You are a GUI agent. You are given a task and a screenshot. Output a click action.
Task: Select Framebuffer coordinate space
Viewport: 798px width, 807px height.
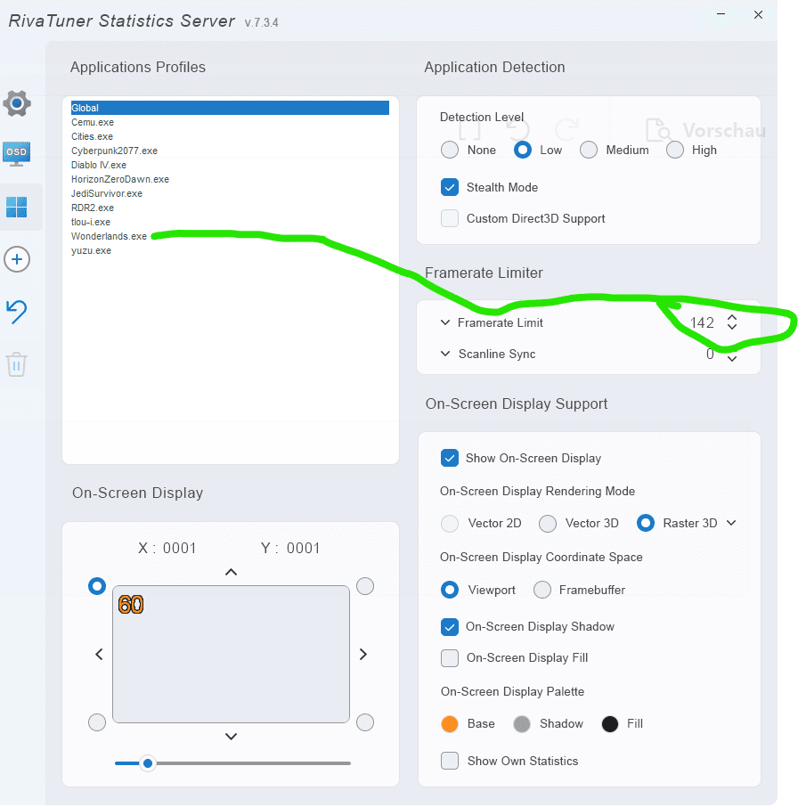coord(542,590)
